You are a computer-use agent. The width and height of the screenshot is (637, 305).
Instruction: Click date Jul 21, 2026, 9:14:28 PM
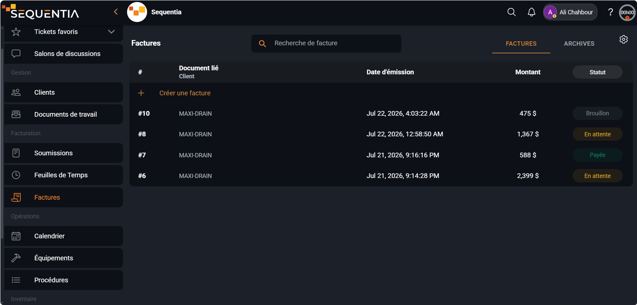point(403,176)
